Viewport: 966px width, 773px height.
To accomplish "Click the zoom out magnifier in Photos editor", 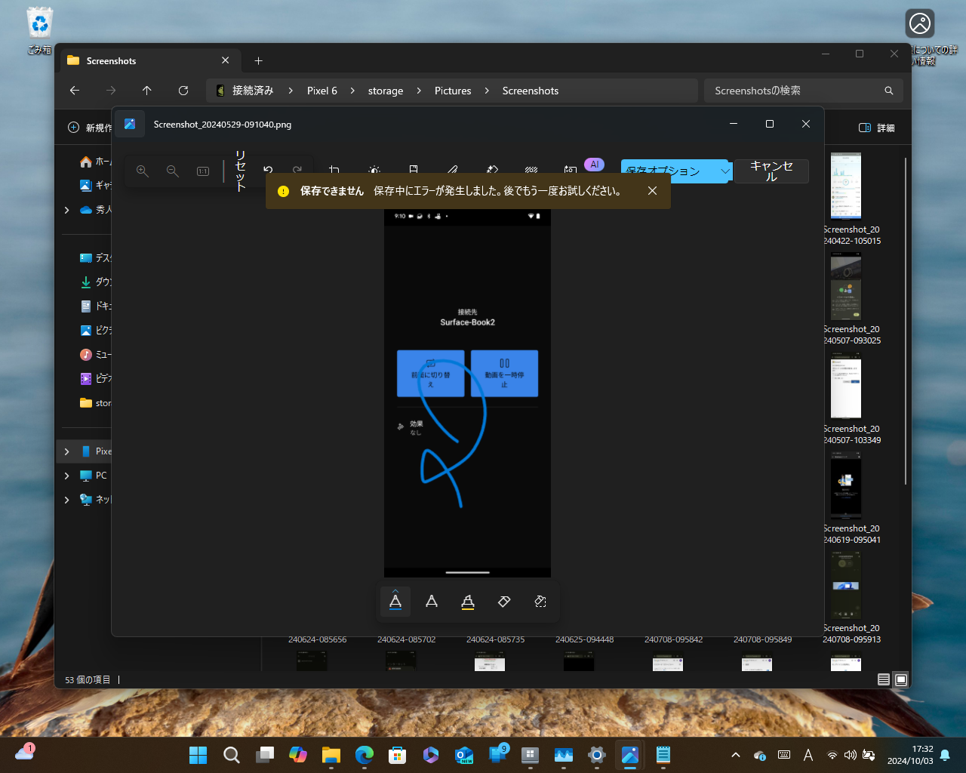I will pos(173,171).
